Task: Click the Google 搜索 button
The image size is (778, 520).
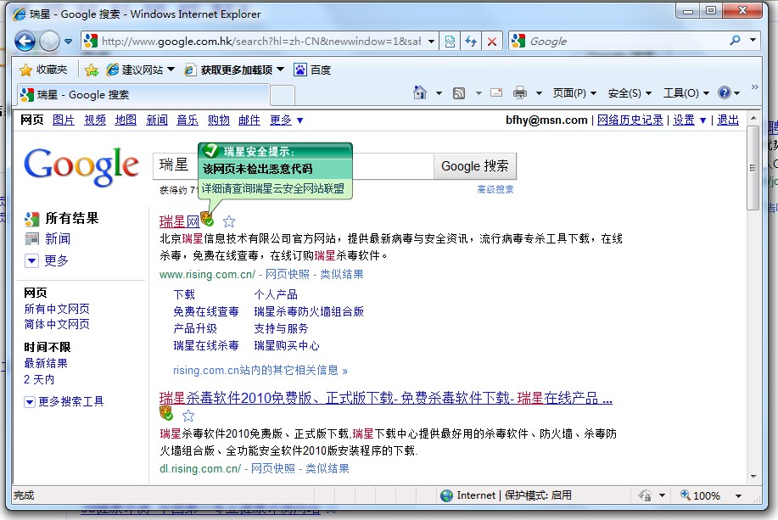Action: coord(475,166)
